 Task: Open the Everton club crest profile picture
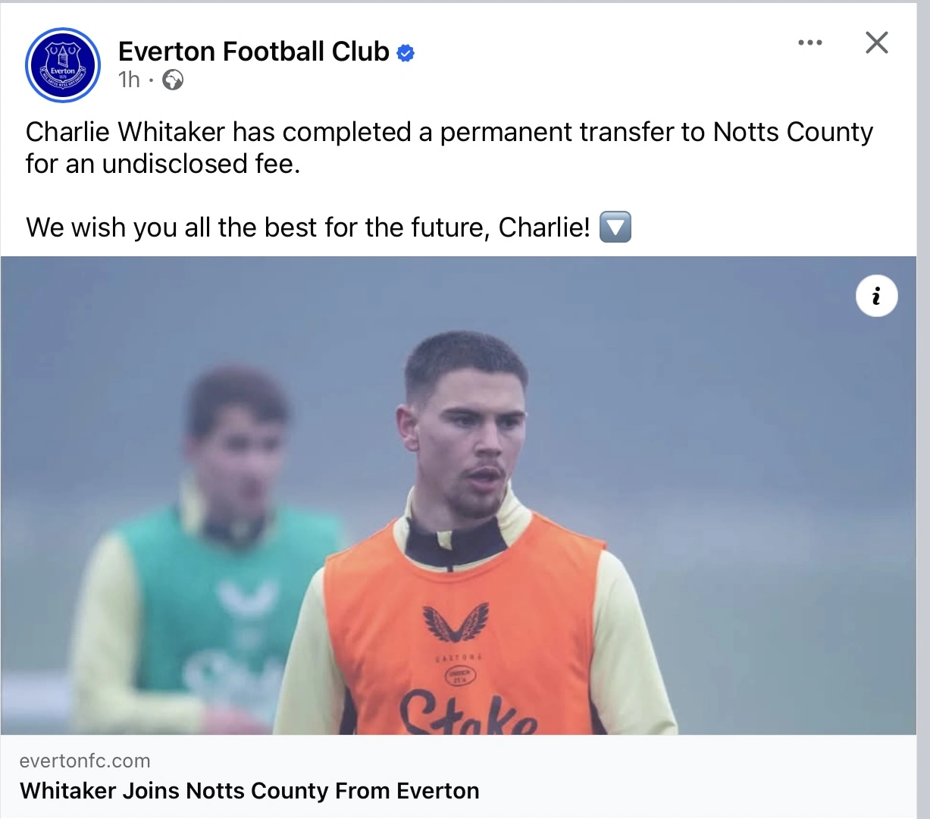[x=63, y=65]
